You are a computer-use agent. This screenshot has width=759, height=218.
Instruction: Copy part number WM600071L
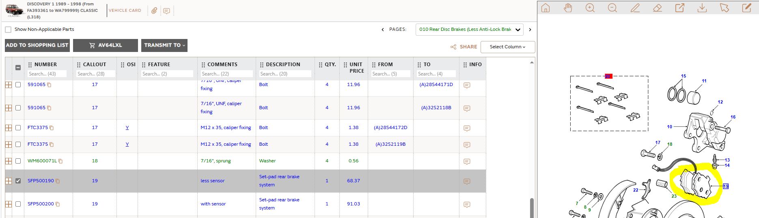tap(60, 161)
